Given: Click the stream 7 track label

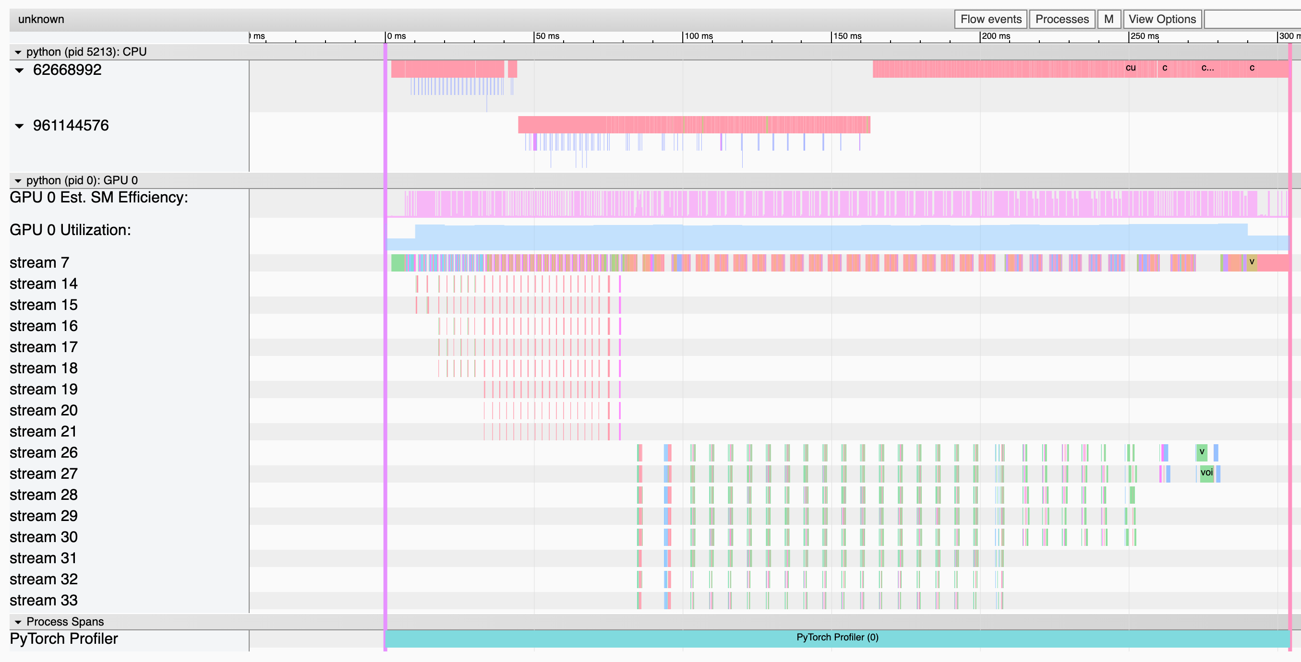Looking at the screenshot, I should tap(39, 263).
